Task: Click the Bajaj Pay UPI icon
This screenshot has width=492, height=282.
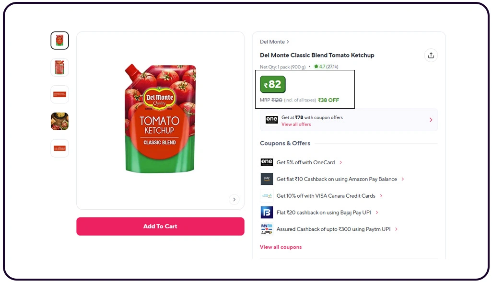Action: tap(267, 213)
